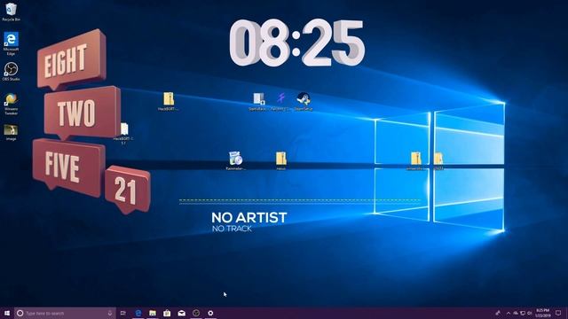Open the Recycle Bin desktop icon
This screenshot has width=568, height=319.
[x=11, y=12]
